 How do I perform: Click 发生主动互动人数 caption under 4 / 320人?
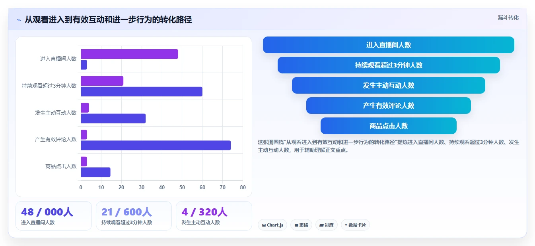(x=200, y=223)
